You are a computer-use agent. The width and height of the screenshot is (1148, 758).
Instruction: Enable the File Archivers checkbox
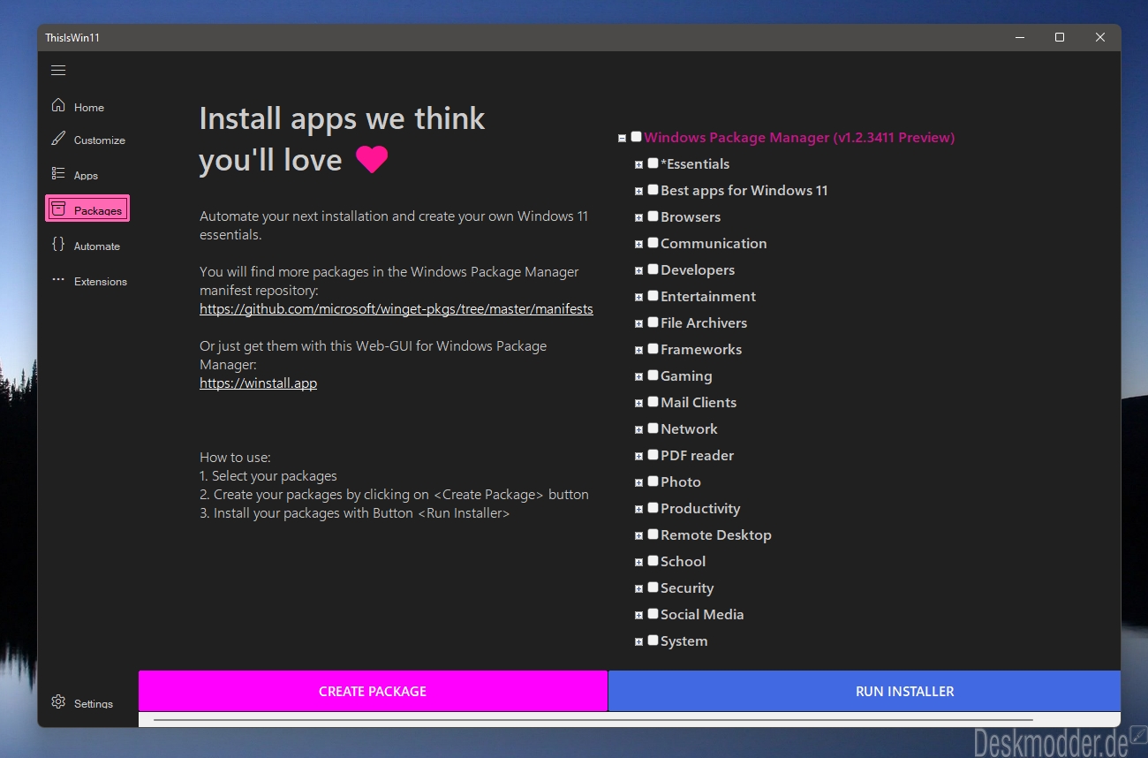653,322
